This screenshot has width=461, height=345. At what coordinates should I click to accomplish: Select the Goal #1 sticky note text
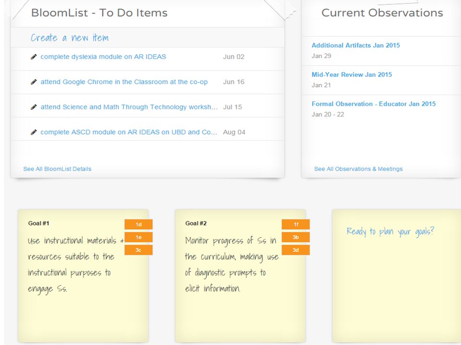click(75, 264)
